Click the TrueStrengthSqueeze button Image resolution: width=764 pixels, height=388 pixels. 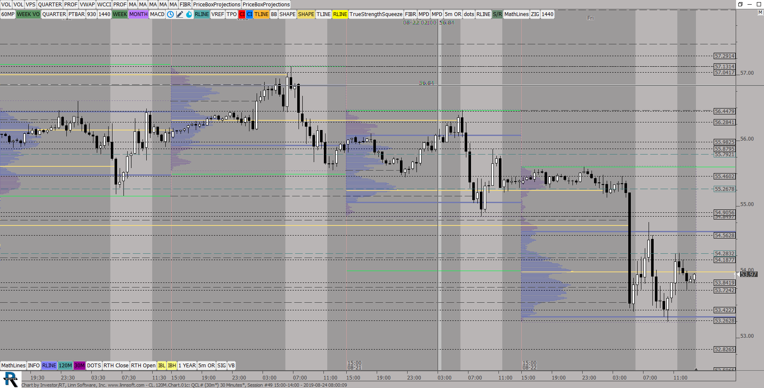(x=376, y=14)
